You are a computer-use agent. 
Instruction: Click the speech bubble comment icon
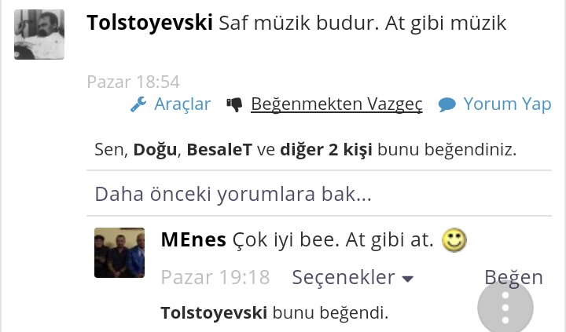[x=447, y=104]
